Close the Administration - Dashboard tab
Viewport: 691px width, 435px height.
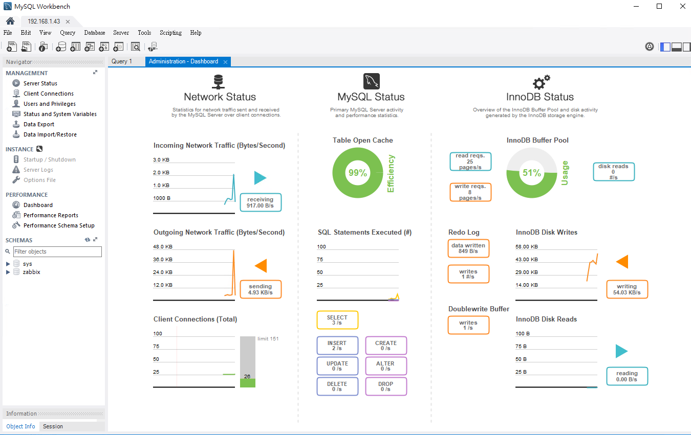tap(225, 62)
